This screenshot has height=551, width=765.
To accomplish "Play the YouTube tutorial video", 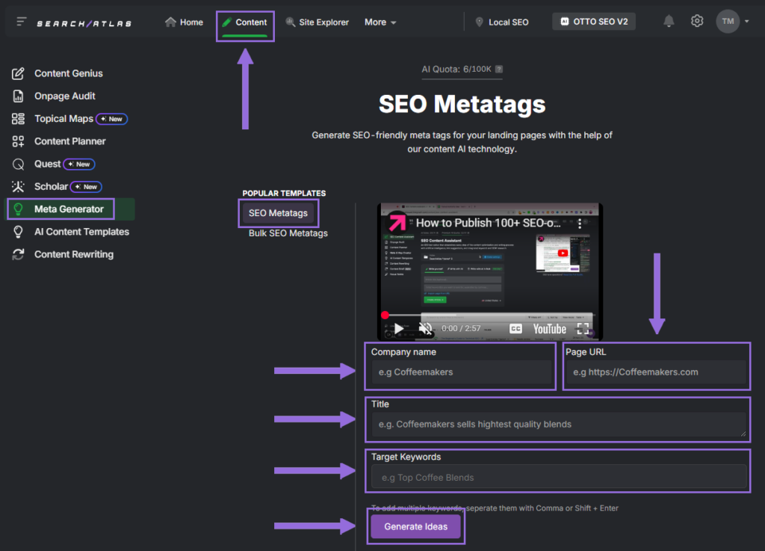I will point(399,328).
